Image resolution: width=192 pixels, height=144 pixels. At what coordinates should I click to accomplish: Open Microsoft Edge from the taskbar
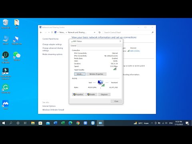70,123
